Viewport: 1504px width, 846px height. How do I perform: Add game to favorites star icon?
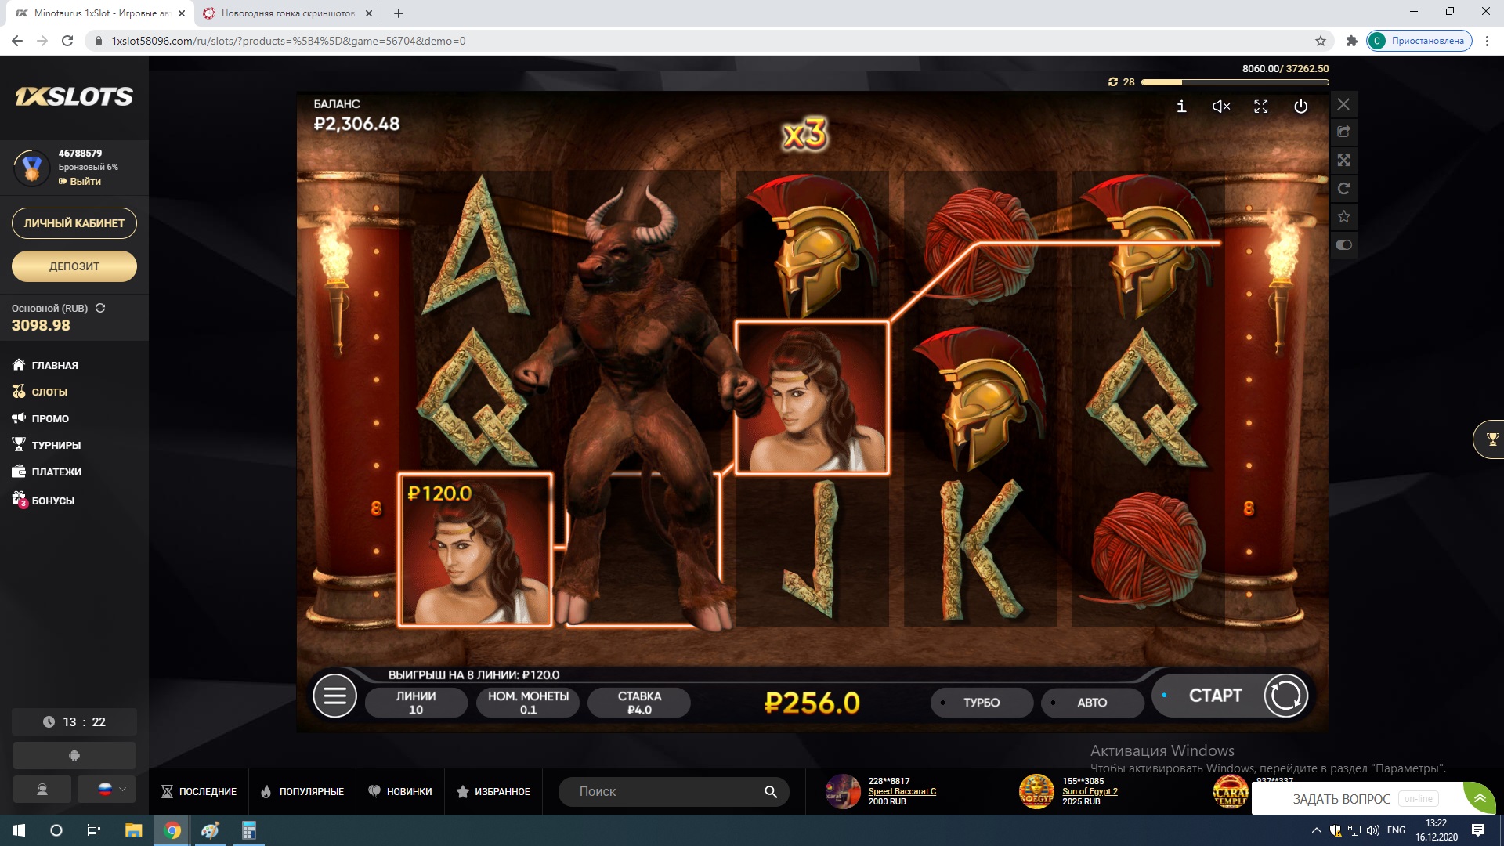(1343, 216)
